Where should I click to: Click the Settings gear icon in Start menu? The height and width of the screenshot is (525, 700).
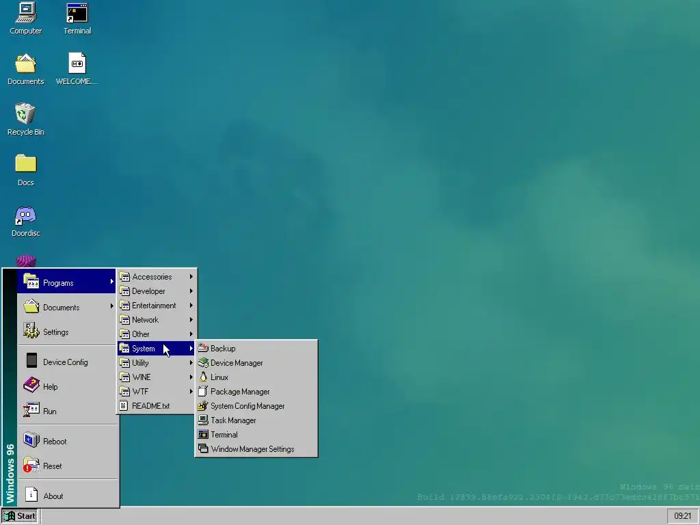point(31,331)
